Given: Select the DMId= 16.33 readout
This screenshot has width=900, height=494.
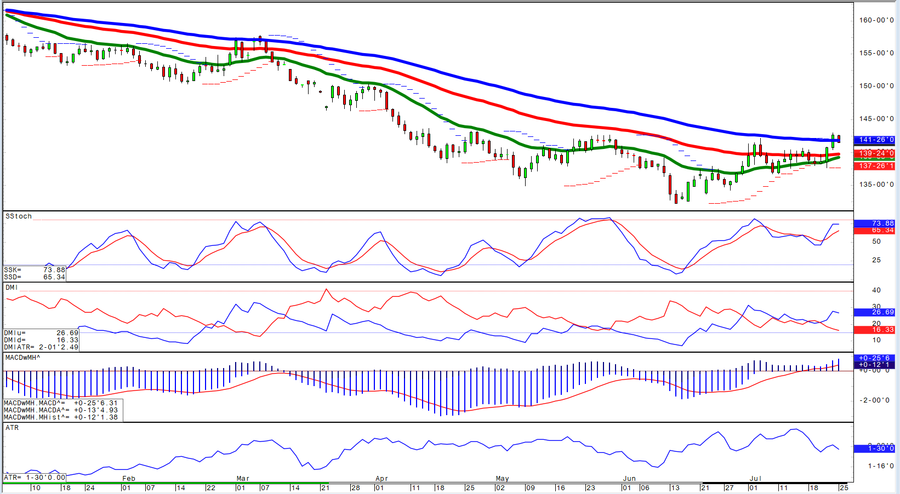Looking at the screenshot, I should (x=41, y=340).
